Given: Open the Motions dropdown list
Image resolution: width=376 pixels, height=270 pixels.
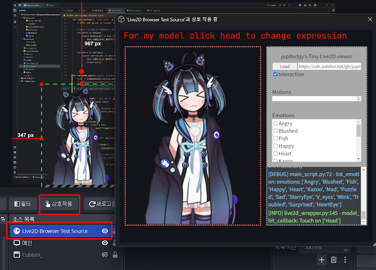Looking at the screenshot, I should 316,99.
